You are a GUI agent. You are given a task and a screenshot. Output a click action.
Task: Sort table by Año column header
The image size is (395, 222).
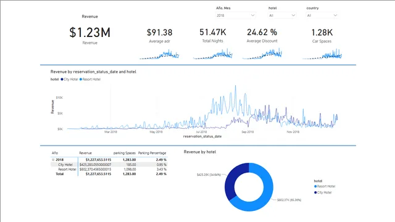tap(55, 153)
